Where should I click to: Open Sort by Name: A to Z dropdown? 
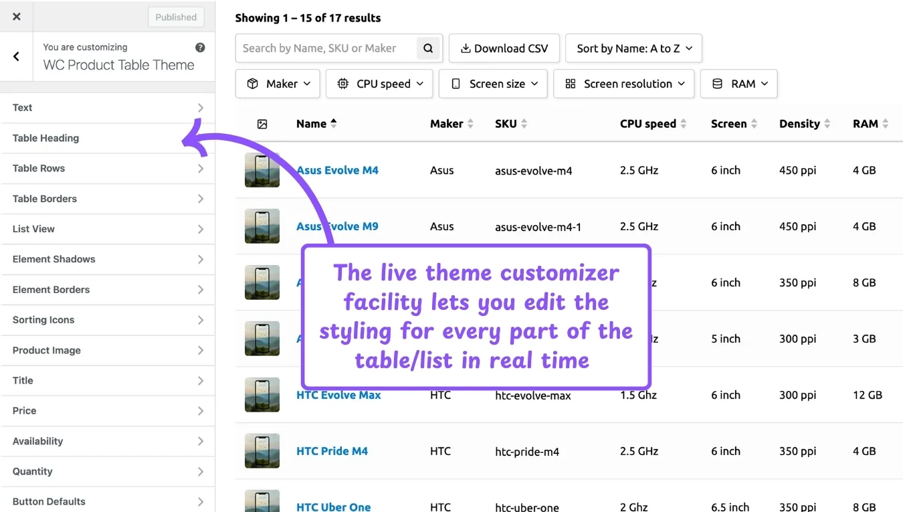click(x=633, y=48)
